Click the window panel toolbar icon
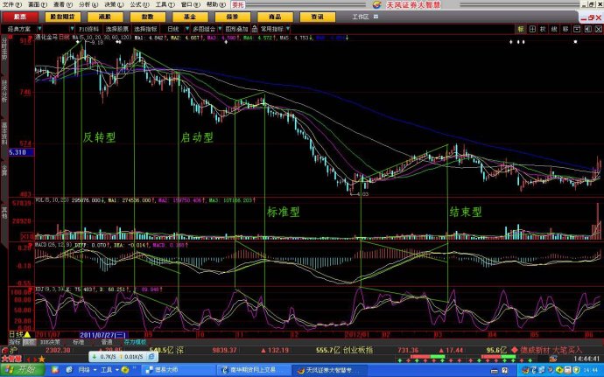This screenshot has width=604, height=377. (x=577, y=29)
